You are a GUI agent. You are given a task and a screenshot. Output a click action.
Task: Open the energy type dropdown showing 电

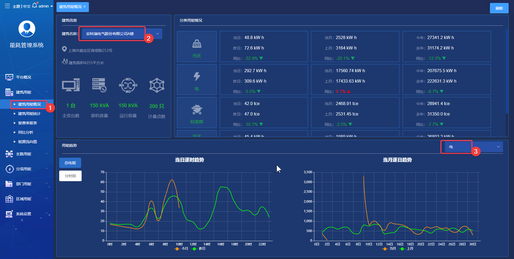click(x=473, y=147)
